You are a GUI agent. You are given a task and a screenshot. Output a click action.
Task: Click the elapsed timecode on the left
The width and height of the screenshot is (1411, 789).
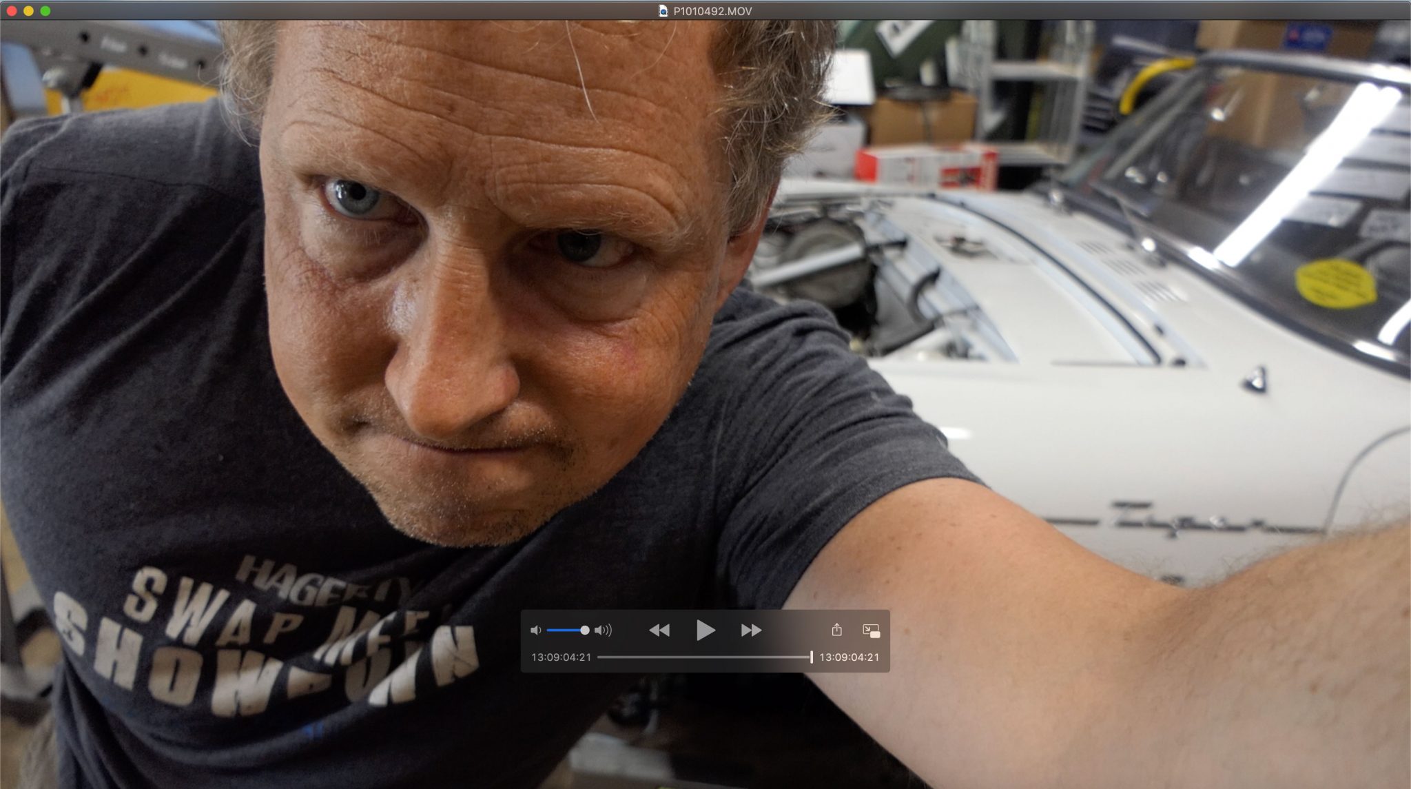pos(561,657)
